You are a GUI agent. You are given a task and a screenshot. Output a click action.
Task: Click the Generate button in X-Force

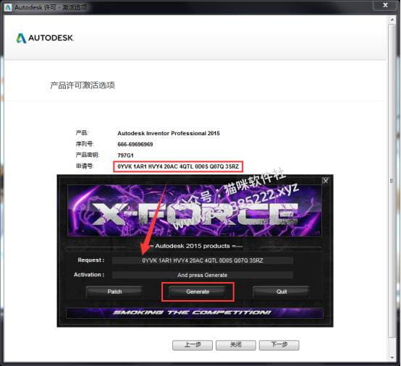tap(198, 291)
